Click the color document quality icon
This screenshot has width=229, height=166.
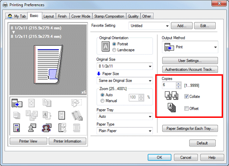coord(16,128)
